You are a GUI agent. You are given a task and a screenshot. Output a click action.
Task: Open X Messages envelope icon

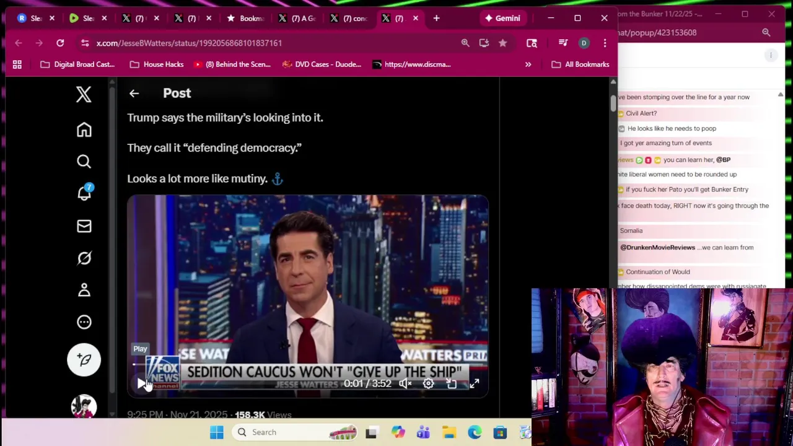click(84, 226)
